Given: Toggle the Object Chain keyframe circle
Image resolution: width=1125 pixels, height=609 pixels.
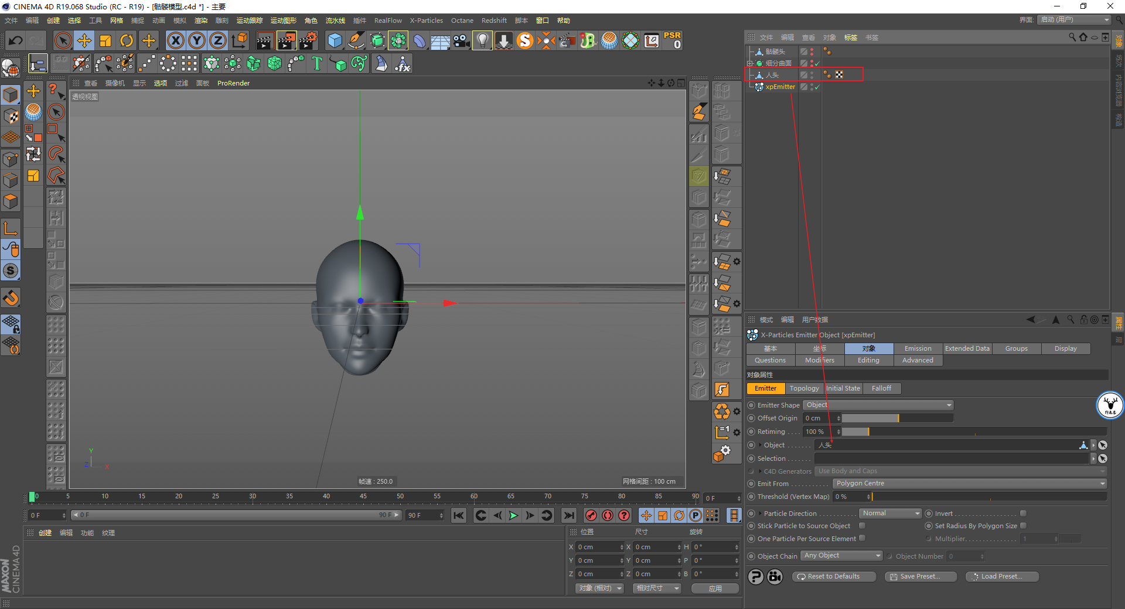Looking at the screenshot, I should pos(751,556).
